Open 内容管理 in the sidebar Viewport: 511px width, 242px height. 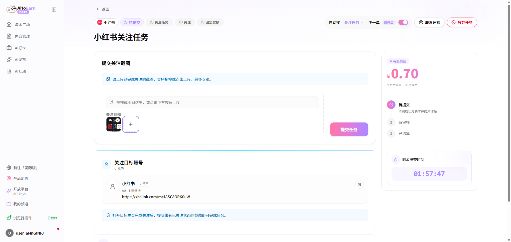pyautogui.click(x=32, y=36)
